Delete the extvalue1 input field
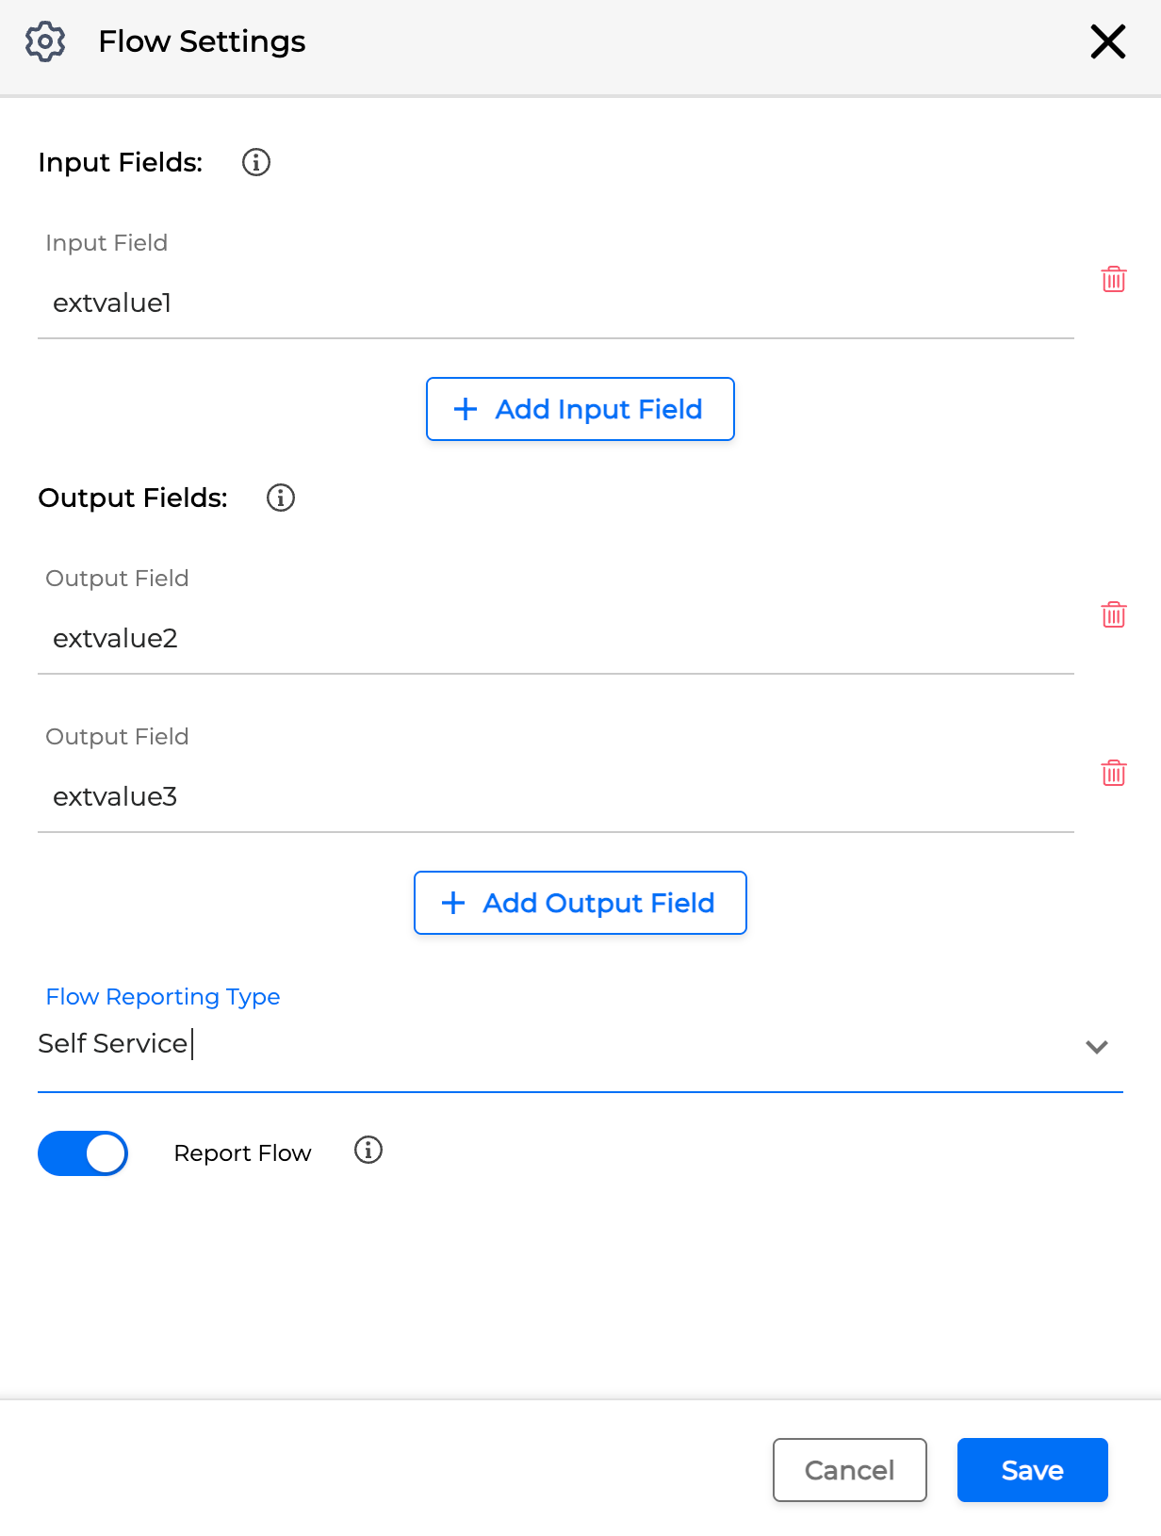The width and height of the screenshot is (1161, 1536). [1113, 279]
